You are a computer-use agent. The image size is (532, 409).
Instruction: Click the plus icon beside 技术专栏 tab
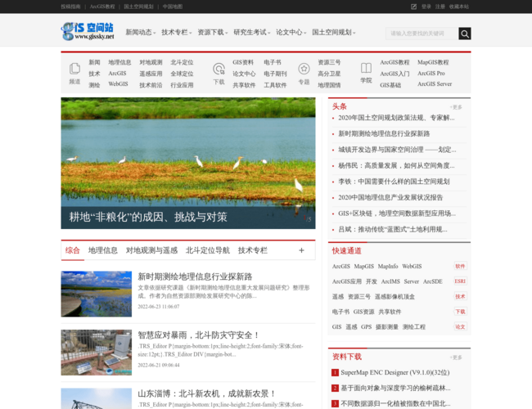(301, 250)
